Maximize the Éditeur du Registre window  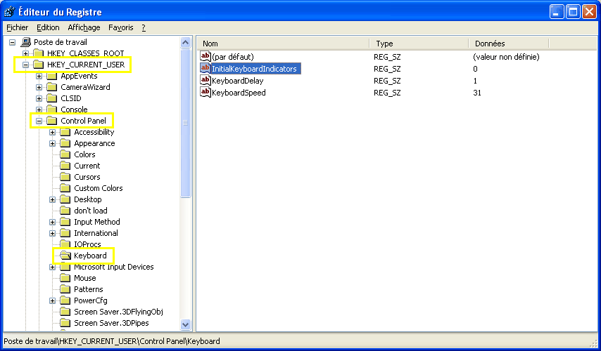click(573, 12)
